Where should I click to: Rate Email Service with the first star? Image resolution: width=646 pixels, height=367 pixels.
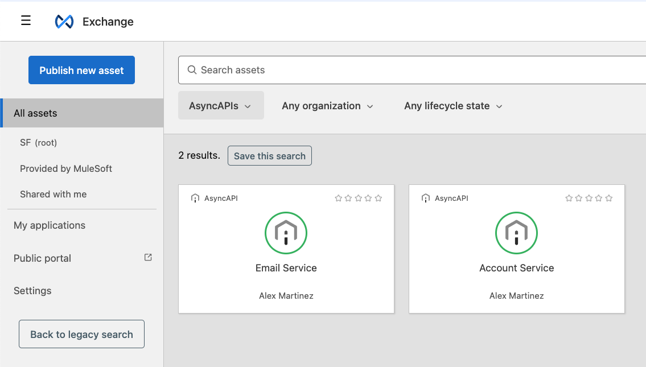[338, 198]
